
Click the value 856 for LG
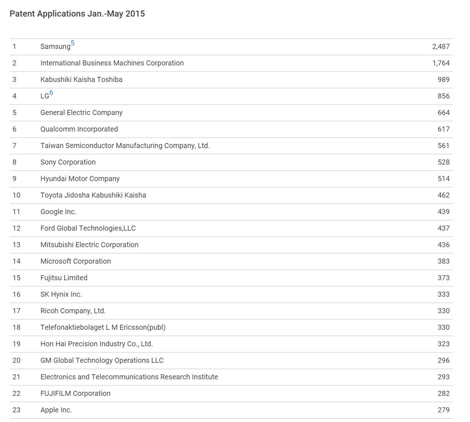(444, 96)
